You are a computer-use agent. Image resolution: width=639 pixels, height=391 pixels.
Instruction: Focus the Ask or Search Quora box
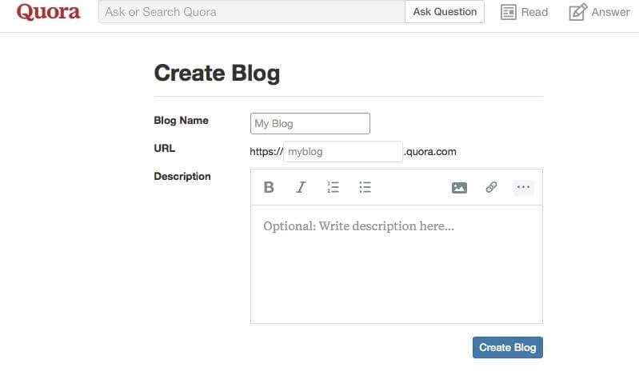[x=252, y=12]
